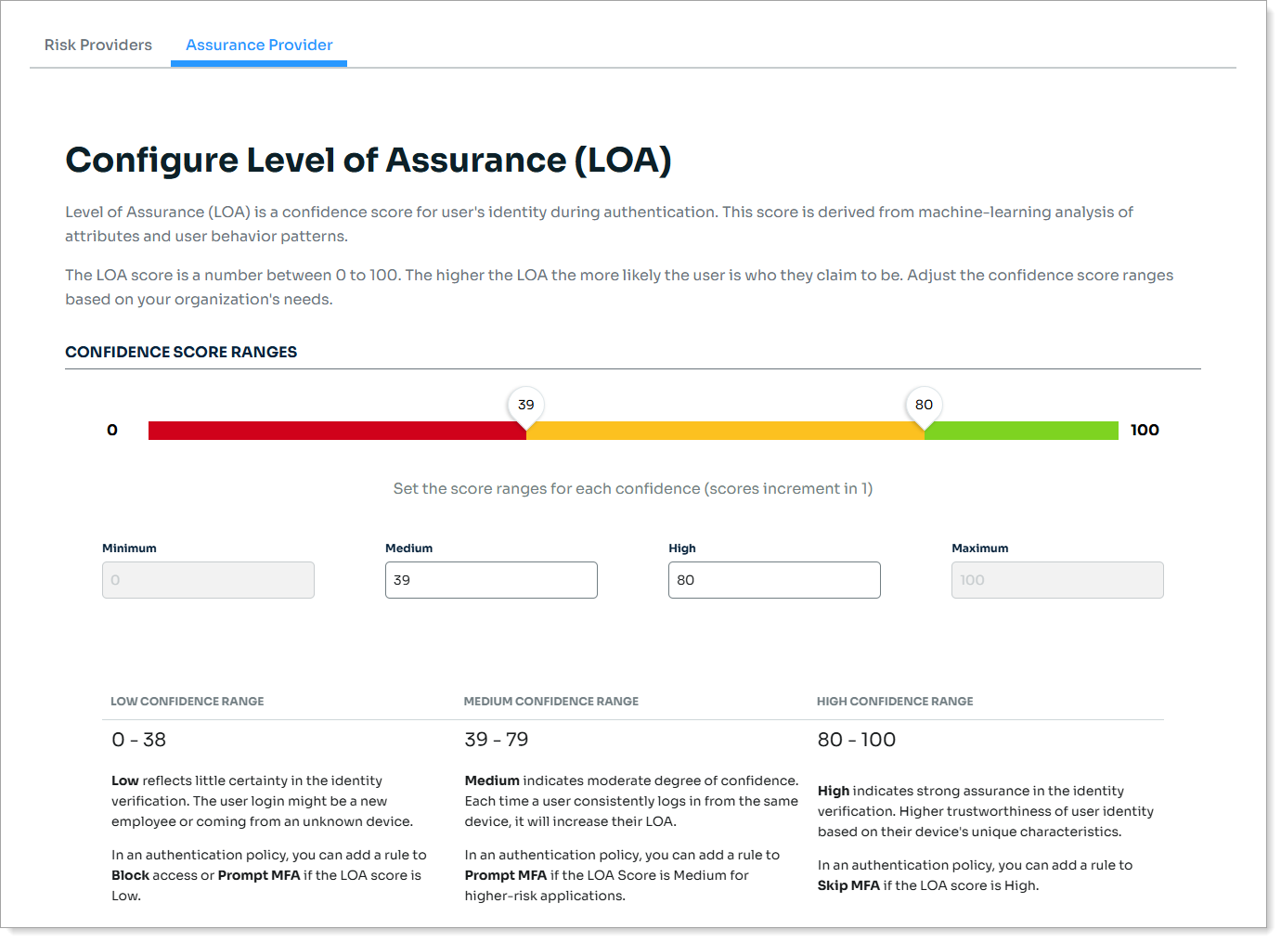Click the 100 label at slider end

1145,430
